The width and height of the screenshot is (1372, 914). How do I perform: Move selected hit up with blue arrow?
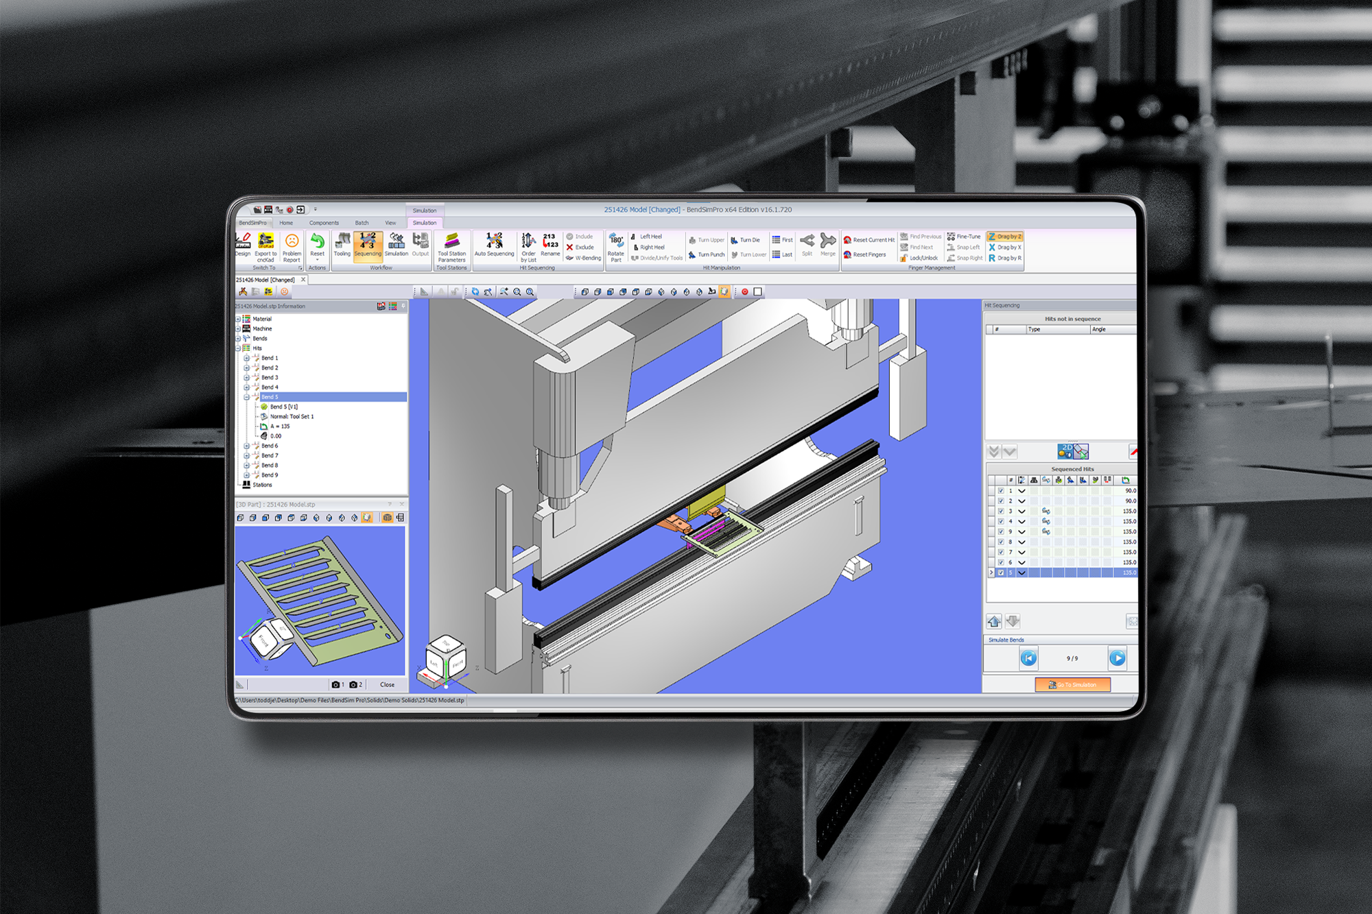point(994,622)
